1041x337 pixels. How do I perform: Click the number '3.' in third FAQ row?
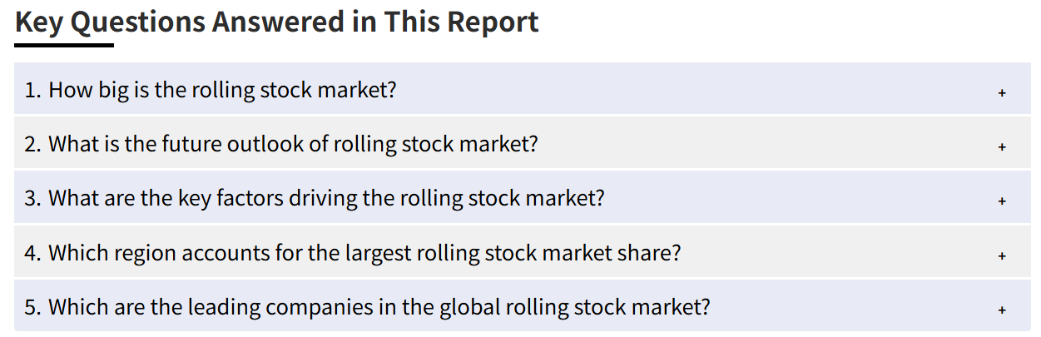[x=33, y=199]
